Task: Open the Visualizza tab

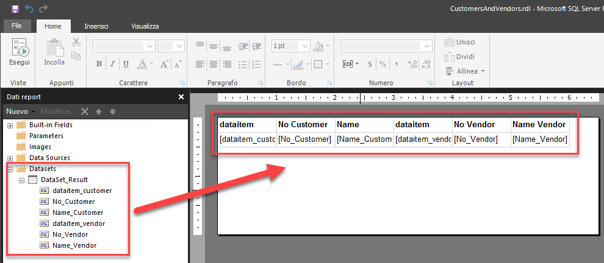Action: (145, 26)
